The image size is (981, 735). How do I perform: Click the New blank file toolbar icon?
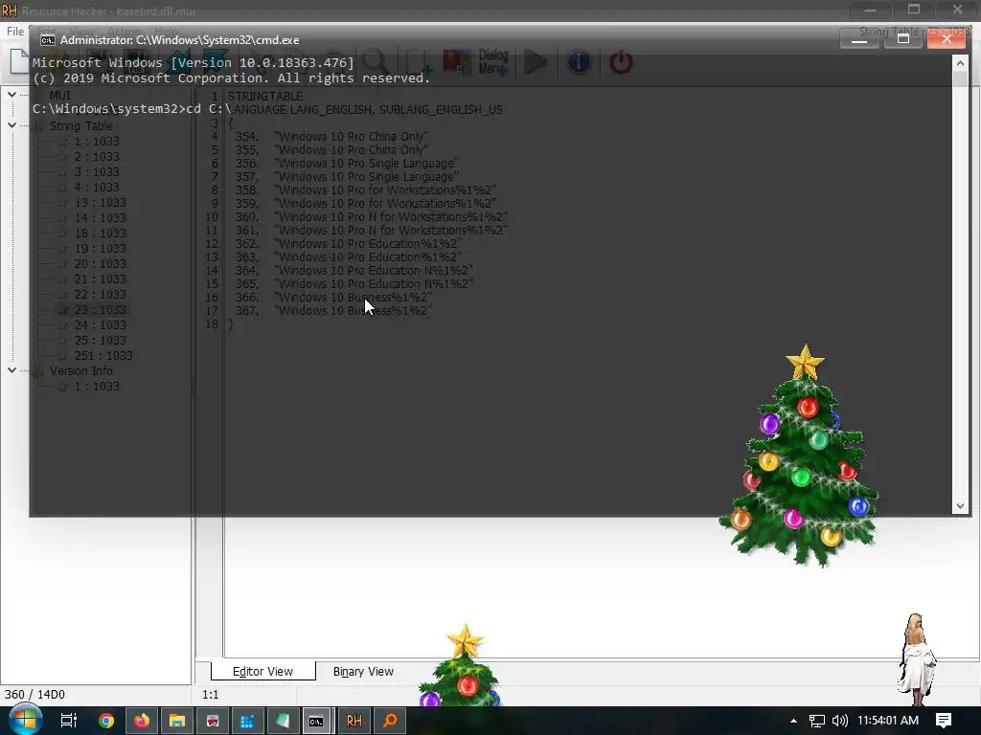[x=19, y=62]
